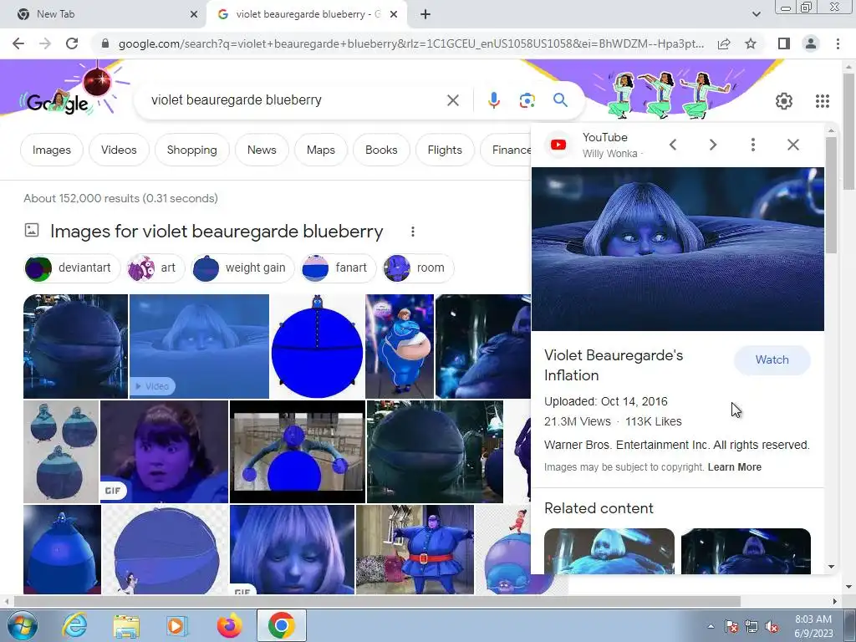This screenshot has height=642, width=856.
Task: Open thumbnail labeled Video
Action: click(x=199, y=347)
